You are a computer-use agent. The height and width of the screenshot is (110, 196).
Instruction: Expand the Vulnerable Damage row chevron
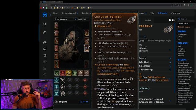171,66
